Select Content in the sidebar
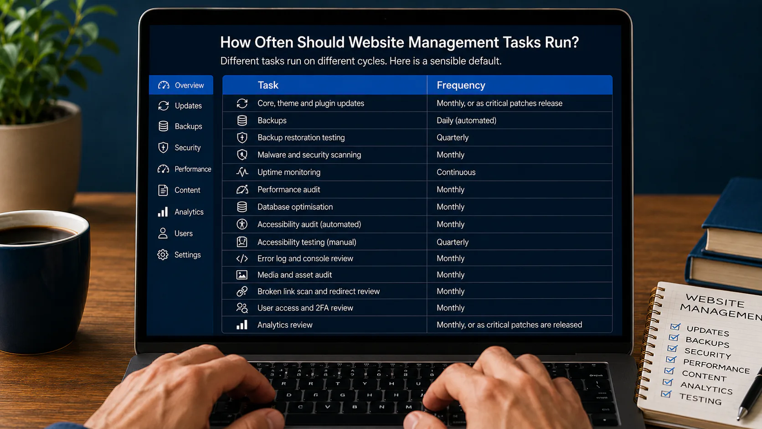The width and height of the screenshot is (762, 429). (x=181, y=190)
